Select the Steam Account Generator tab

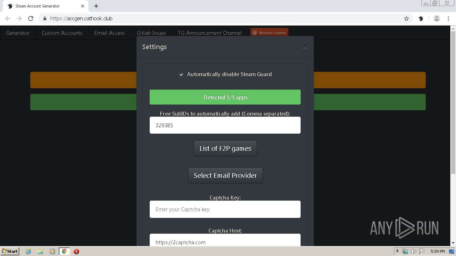[46, 6]
